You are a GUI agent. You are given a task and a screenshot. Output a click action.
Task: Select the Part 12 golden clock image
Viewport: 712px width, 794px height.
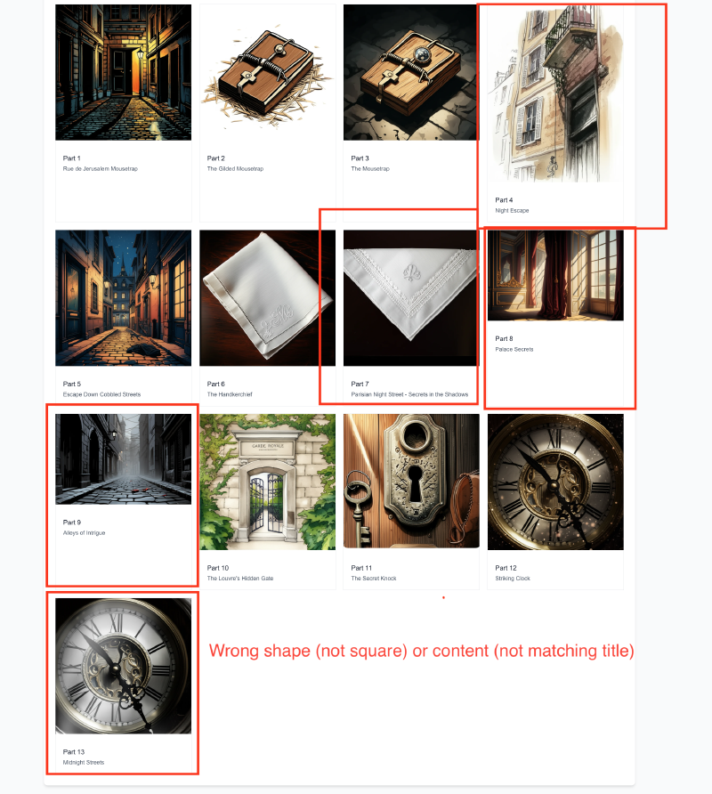[555, 482]
